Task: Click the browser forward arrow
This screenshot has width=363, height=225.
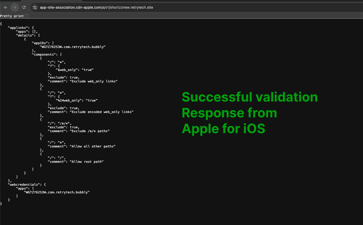Action: 15,7
